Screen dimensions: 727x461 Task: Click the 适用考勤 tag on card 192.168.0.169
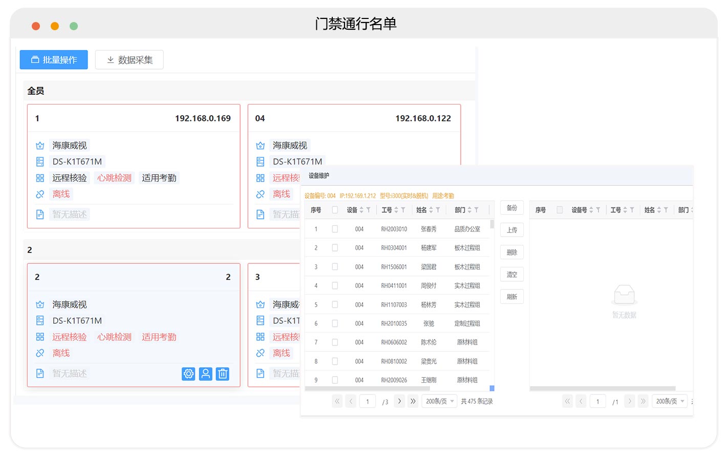[x=159, y=178]
